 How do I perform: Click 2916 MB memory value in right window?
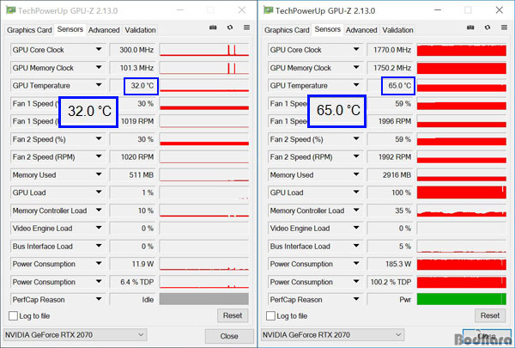(x=397, y=175)
